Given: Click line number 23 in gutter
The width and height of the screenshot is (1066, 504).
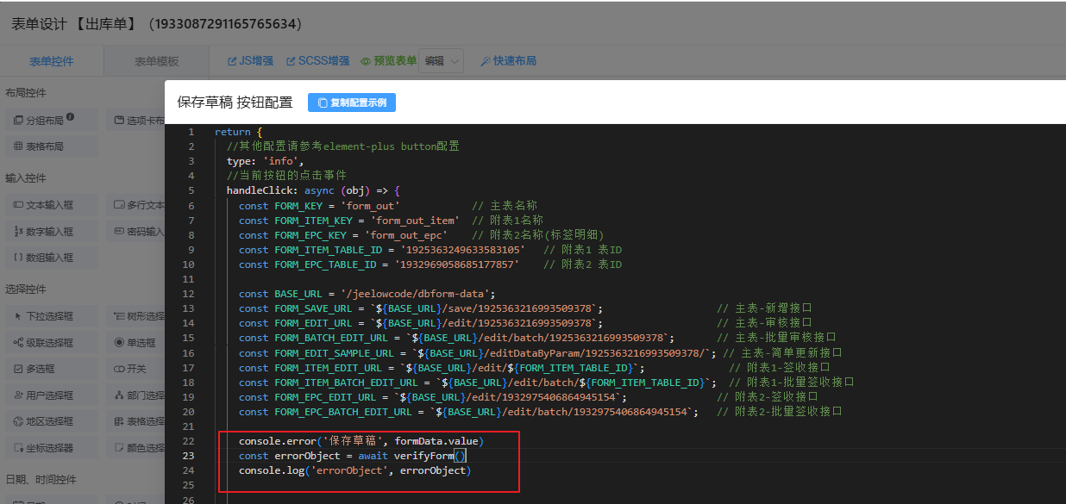Looking at the screenshot, I should pos(188,456).
